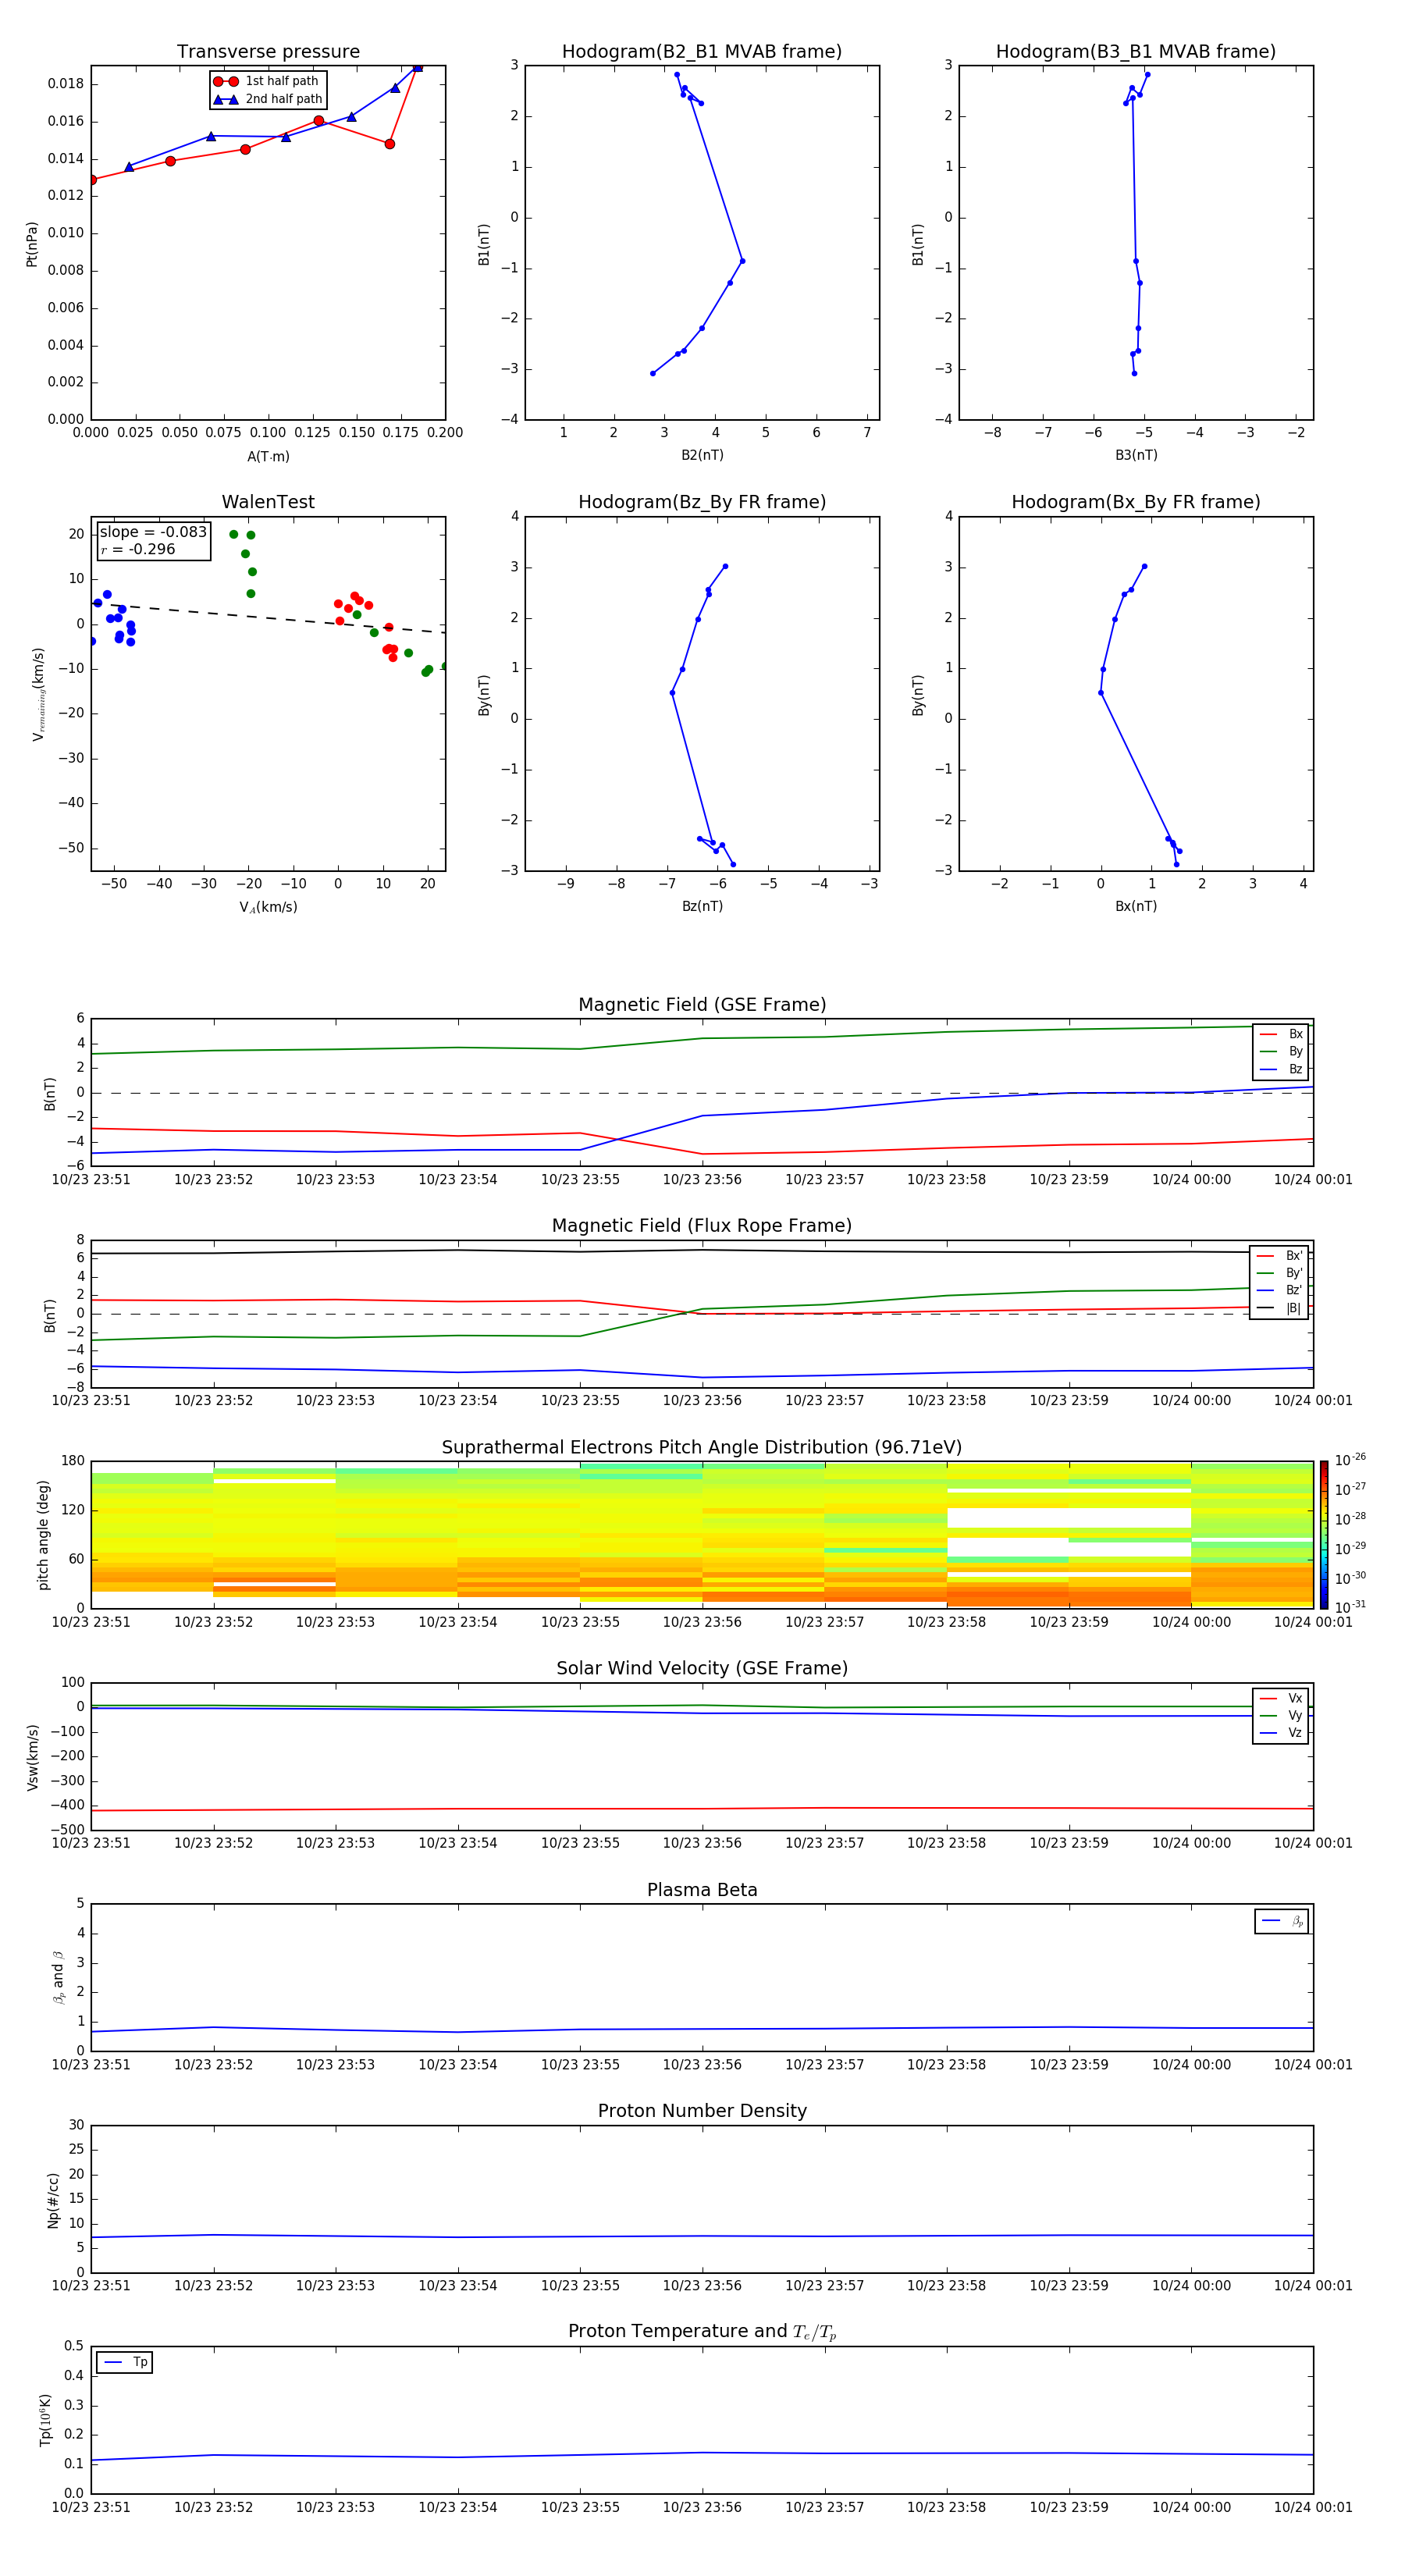Click the 'Magnetic Field (Flux Rope Frame)' title

702,1226
